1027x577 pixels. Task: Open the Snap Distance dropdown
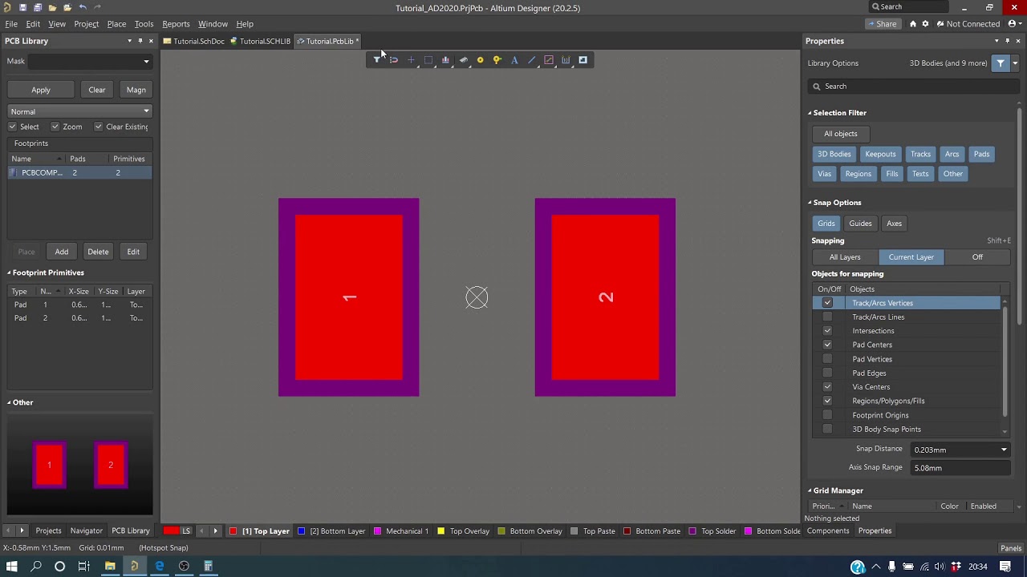pyautogui.click(x=1004, y=450)
